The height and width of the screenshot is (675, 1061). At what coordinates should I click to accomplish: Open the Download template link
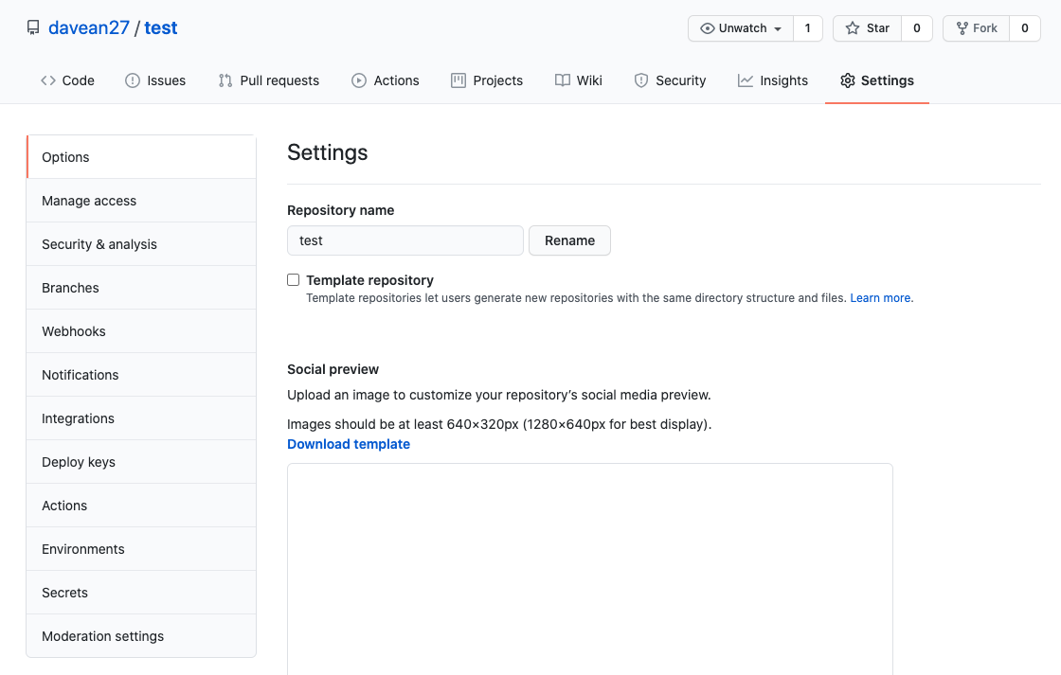pos(349,444)
